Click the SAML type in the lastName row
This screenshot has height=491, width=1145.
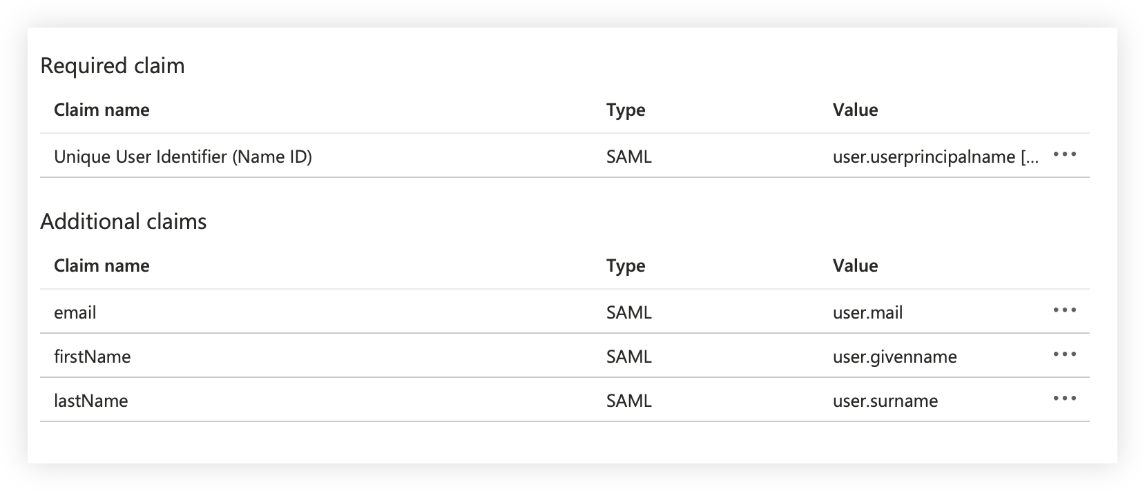pos(628,401)
